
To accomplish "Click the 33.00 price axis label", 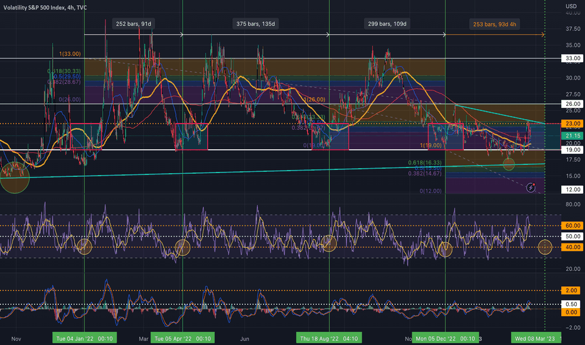I will pos(572,58).
